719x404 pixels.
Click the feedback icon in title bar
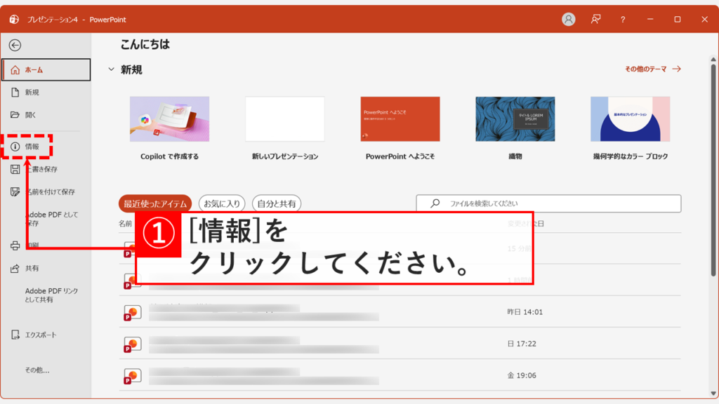point(595,19)
